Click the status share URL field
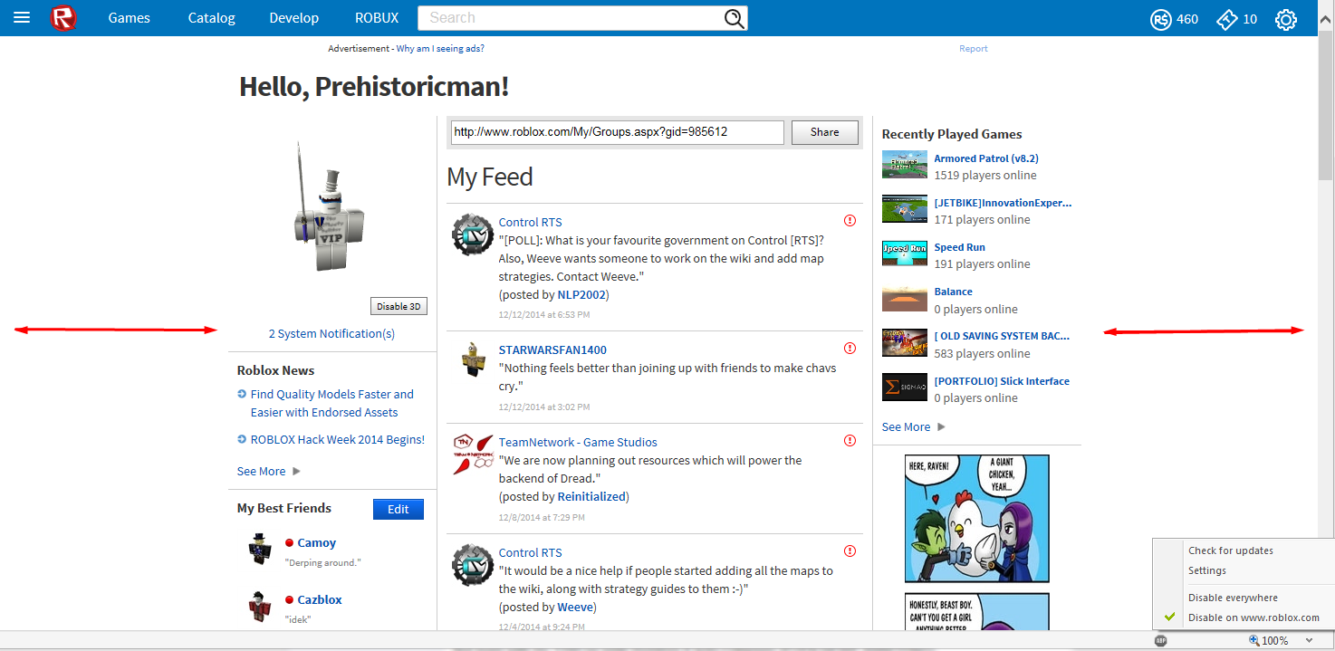 [x=617, y=132]
